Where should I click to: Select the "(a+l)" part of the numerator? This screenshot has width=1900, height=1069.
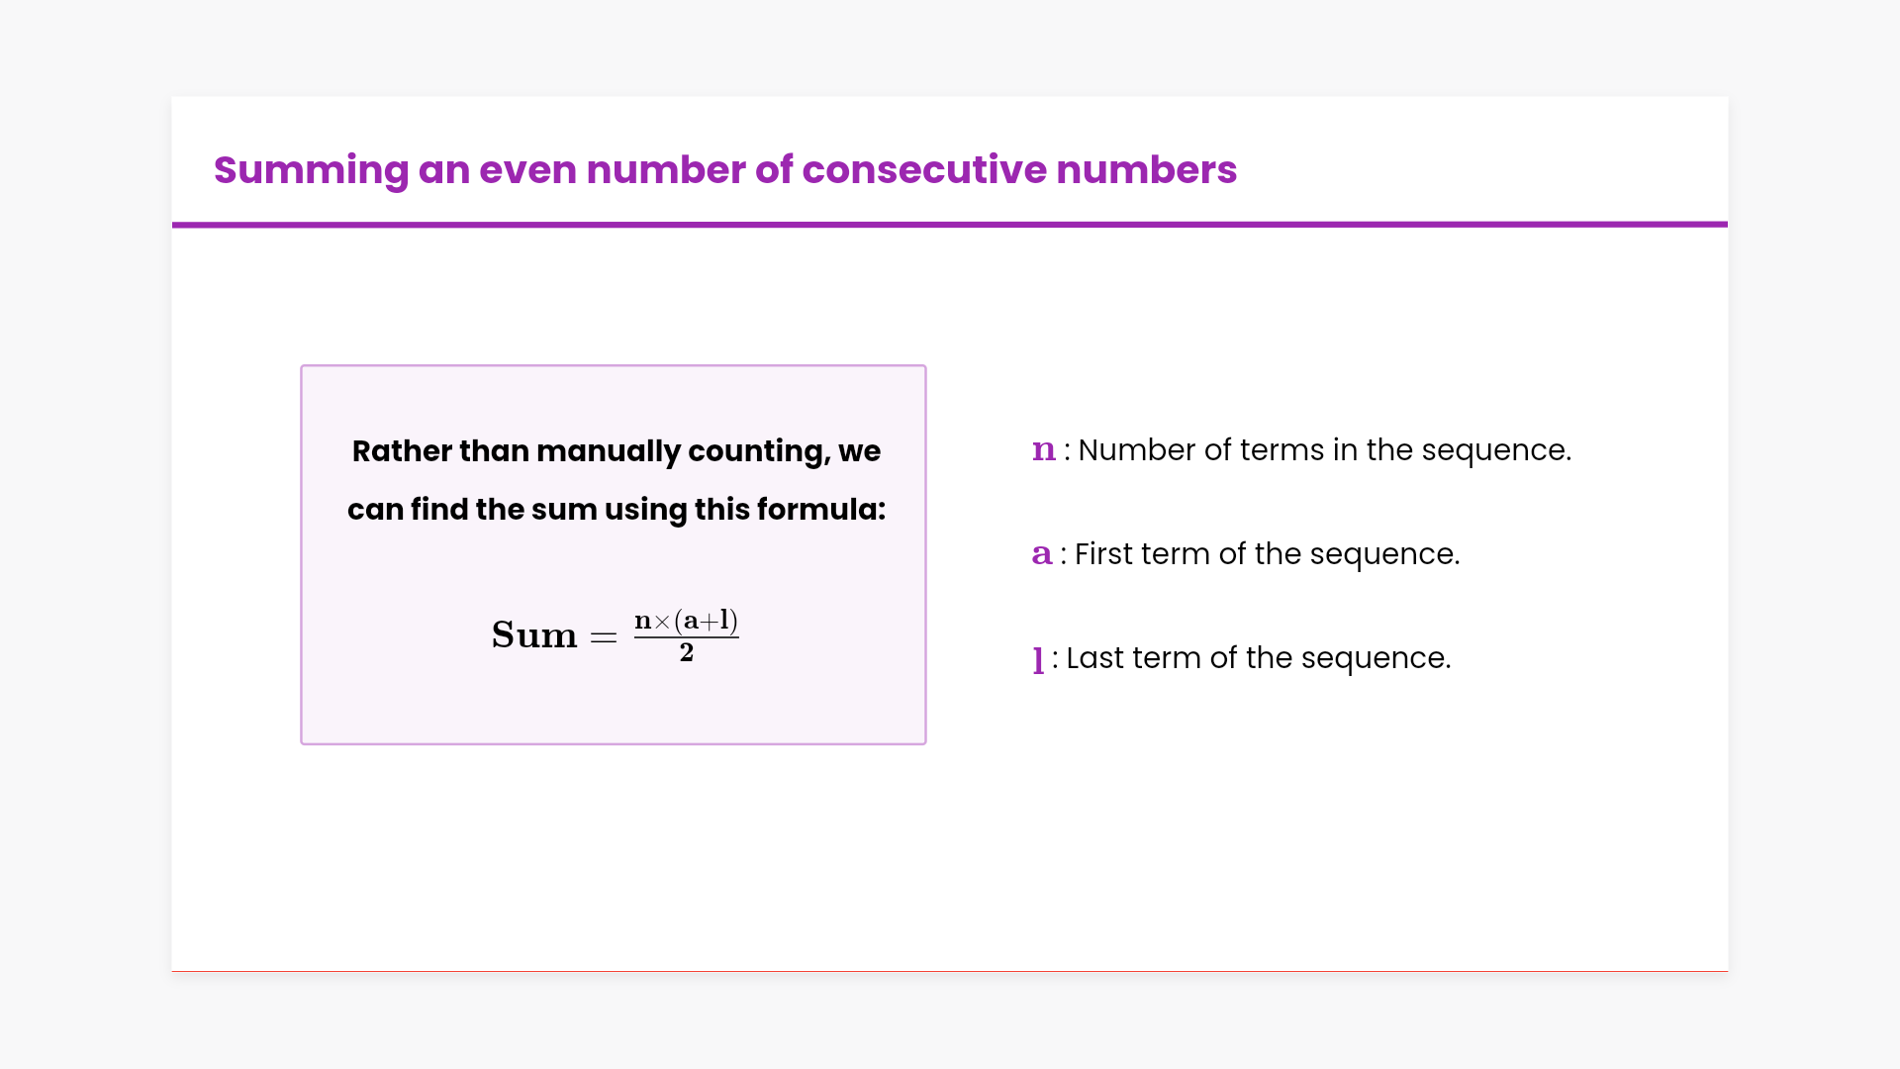706,621
